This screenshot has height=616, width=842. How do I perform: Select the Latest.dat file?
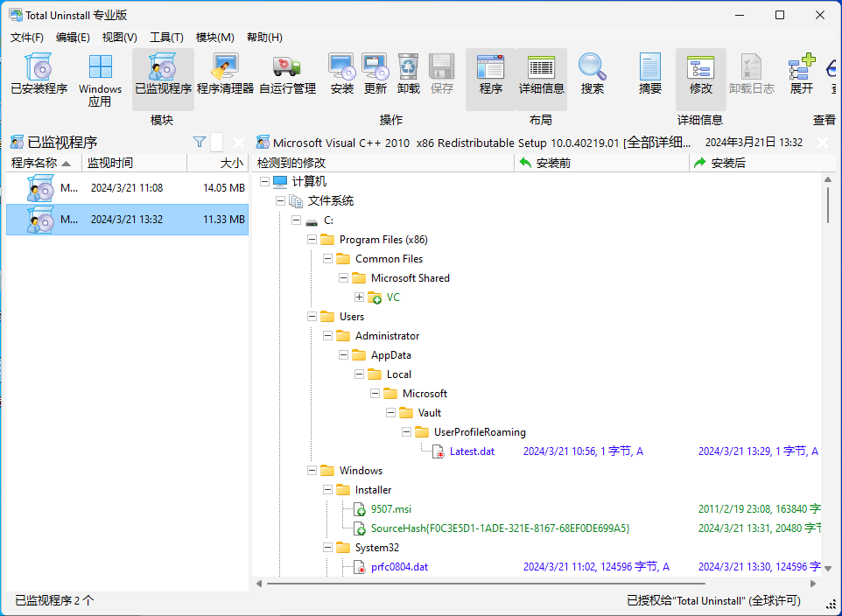(x=472, y=451)
